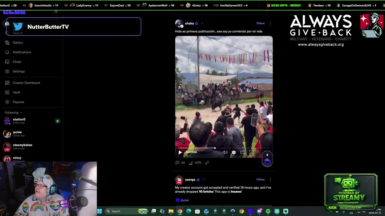Copy link to shaka's post
Viewport: 385px width, 216px height.
click(207, 163)
